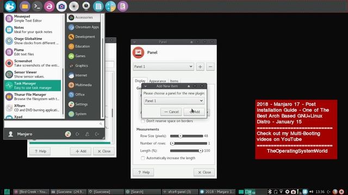Switch to the Display tab
Image resolution: width=348 pixels, height=195 pixels.
(x=140, y=81)
